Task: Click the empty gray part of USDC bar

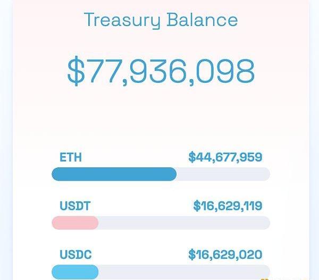Action: (x=183, y=271)
